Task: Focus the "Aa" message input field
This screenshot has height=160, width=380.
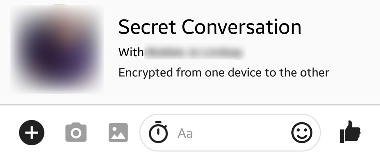Action: pos(185,133)
